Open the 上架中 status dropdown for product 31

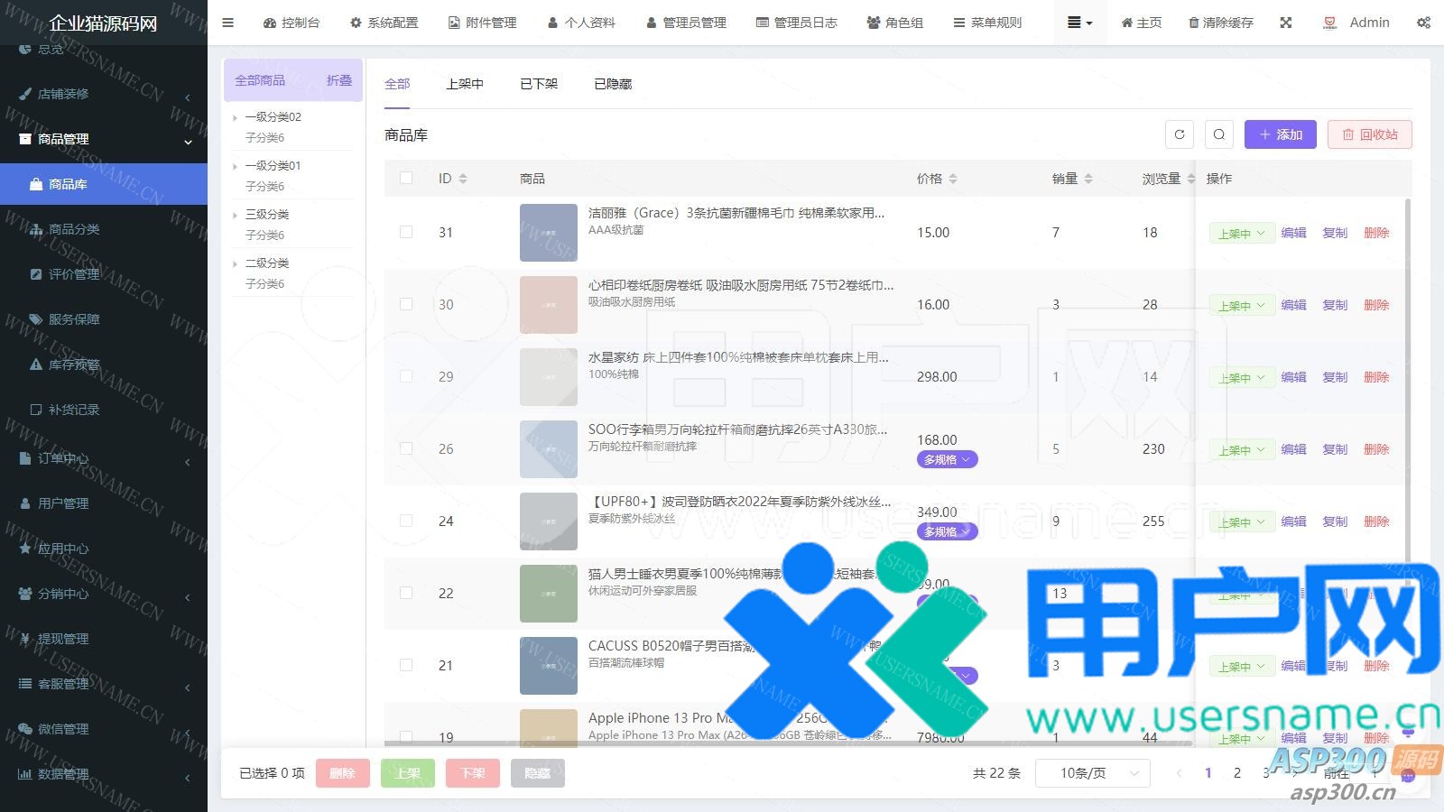point(1242,233)
